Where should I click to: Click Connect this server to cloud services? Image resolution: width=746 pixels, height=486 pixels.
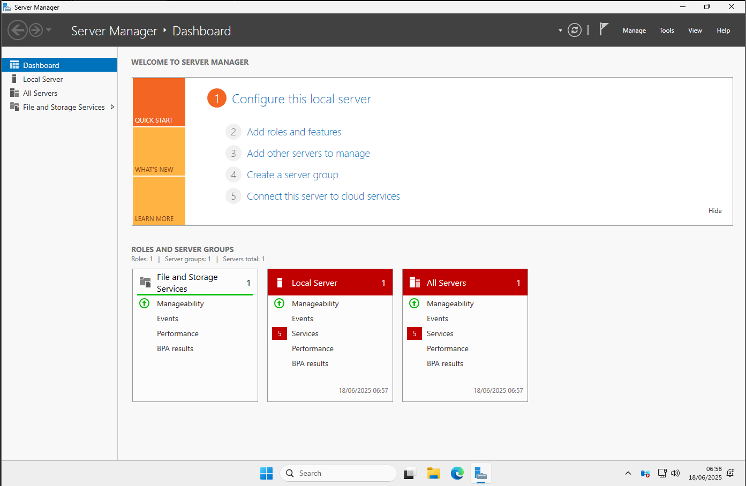pyautogui.click(x=323, y=196)
